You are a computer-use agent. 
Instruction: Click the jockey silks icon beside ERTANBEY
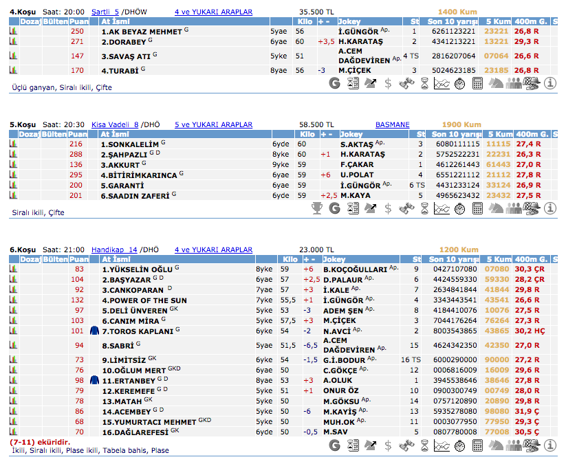(x=95, y=379)
